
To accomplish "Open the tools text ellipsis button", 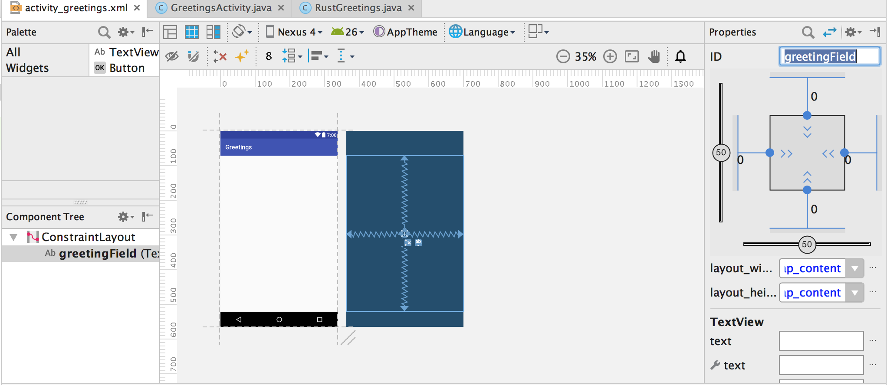I will pyautogui.click(x=873, y=365).
